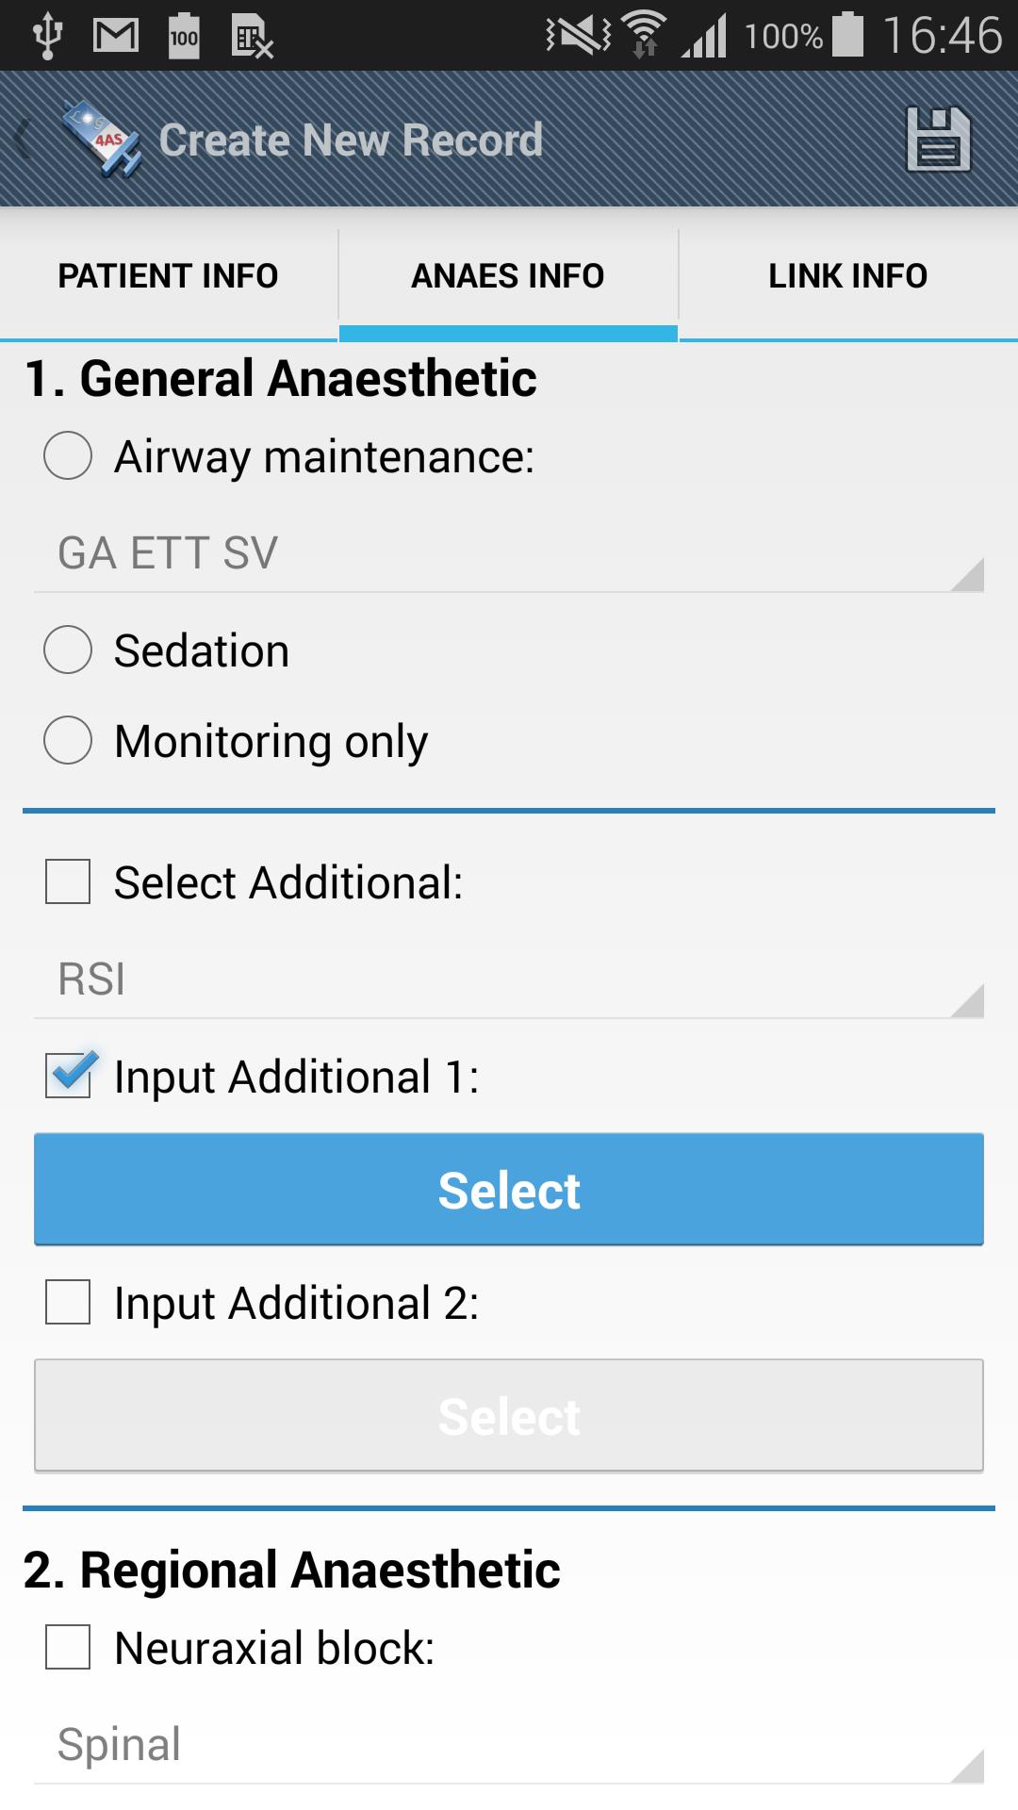Select the Airway maintenance radio button

pos(68,456)
